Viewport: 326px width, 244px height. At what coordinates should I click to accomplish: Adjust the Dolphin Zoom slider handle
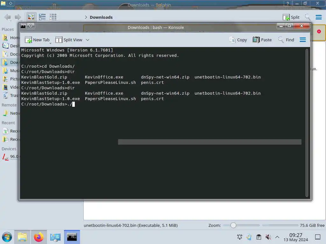pyautogui.click(x=233, y=225)
